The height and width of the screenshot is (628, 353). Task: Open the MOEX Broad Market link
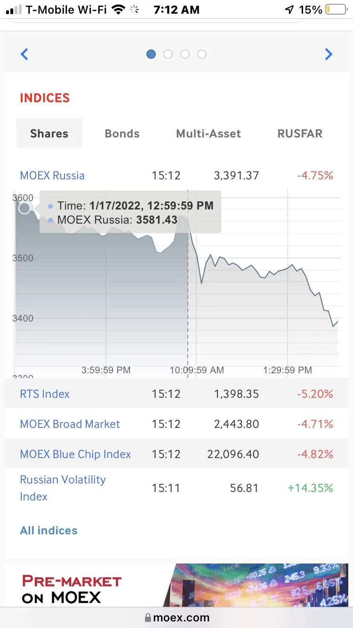pyautogui.click(x=70, y=424)
